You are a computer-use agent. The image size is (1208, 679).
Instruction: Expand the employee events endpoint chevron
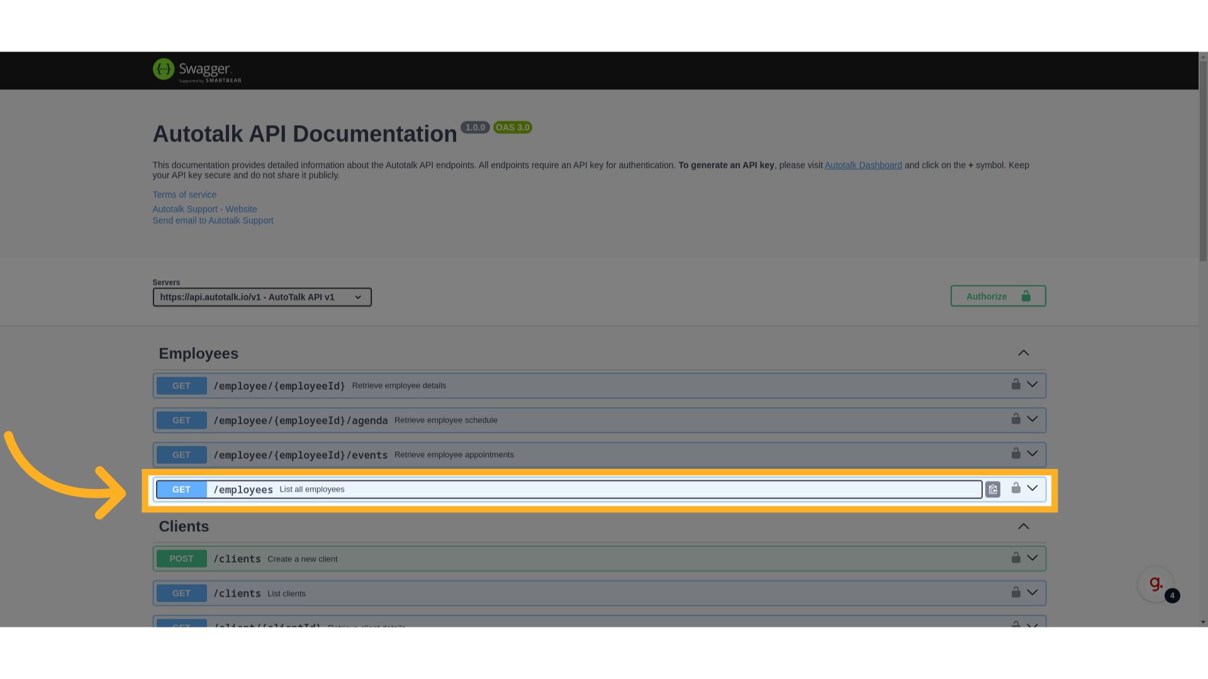coord(1032,453)
